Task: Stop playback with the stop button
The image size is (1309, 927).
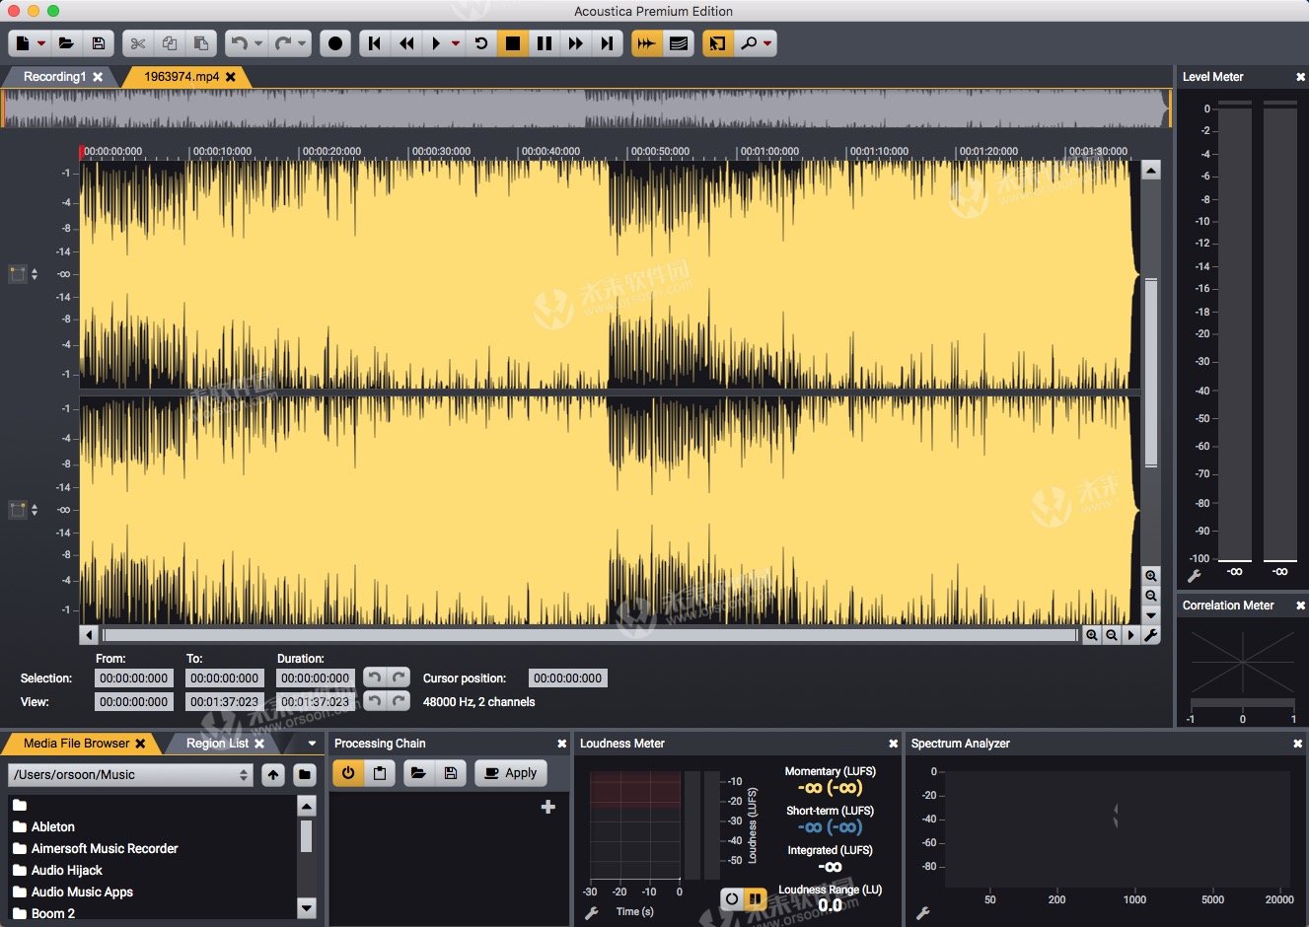Action: tap(512, 43)
